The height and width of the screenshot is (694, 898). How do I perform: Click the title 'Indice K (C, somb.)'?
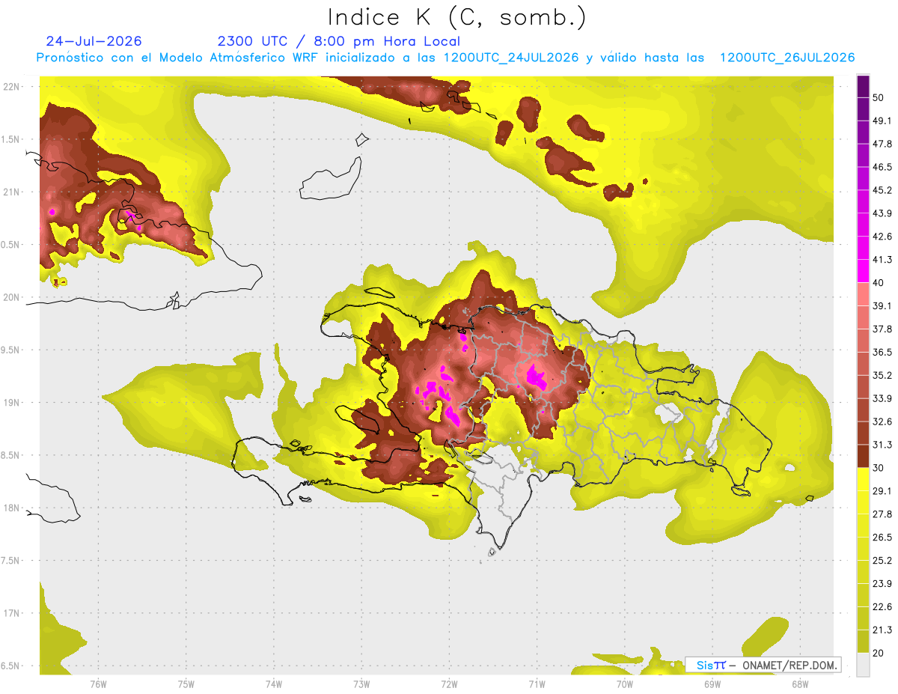457,17
